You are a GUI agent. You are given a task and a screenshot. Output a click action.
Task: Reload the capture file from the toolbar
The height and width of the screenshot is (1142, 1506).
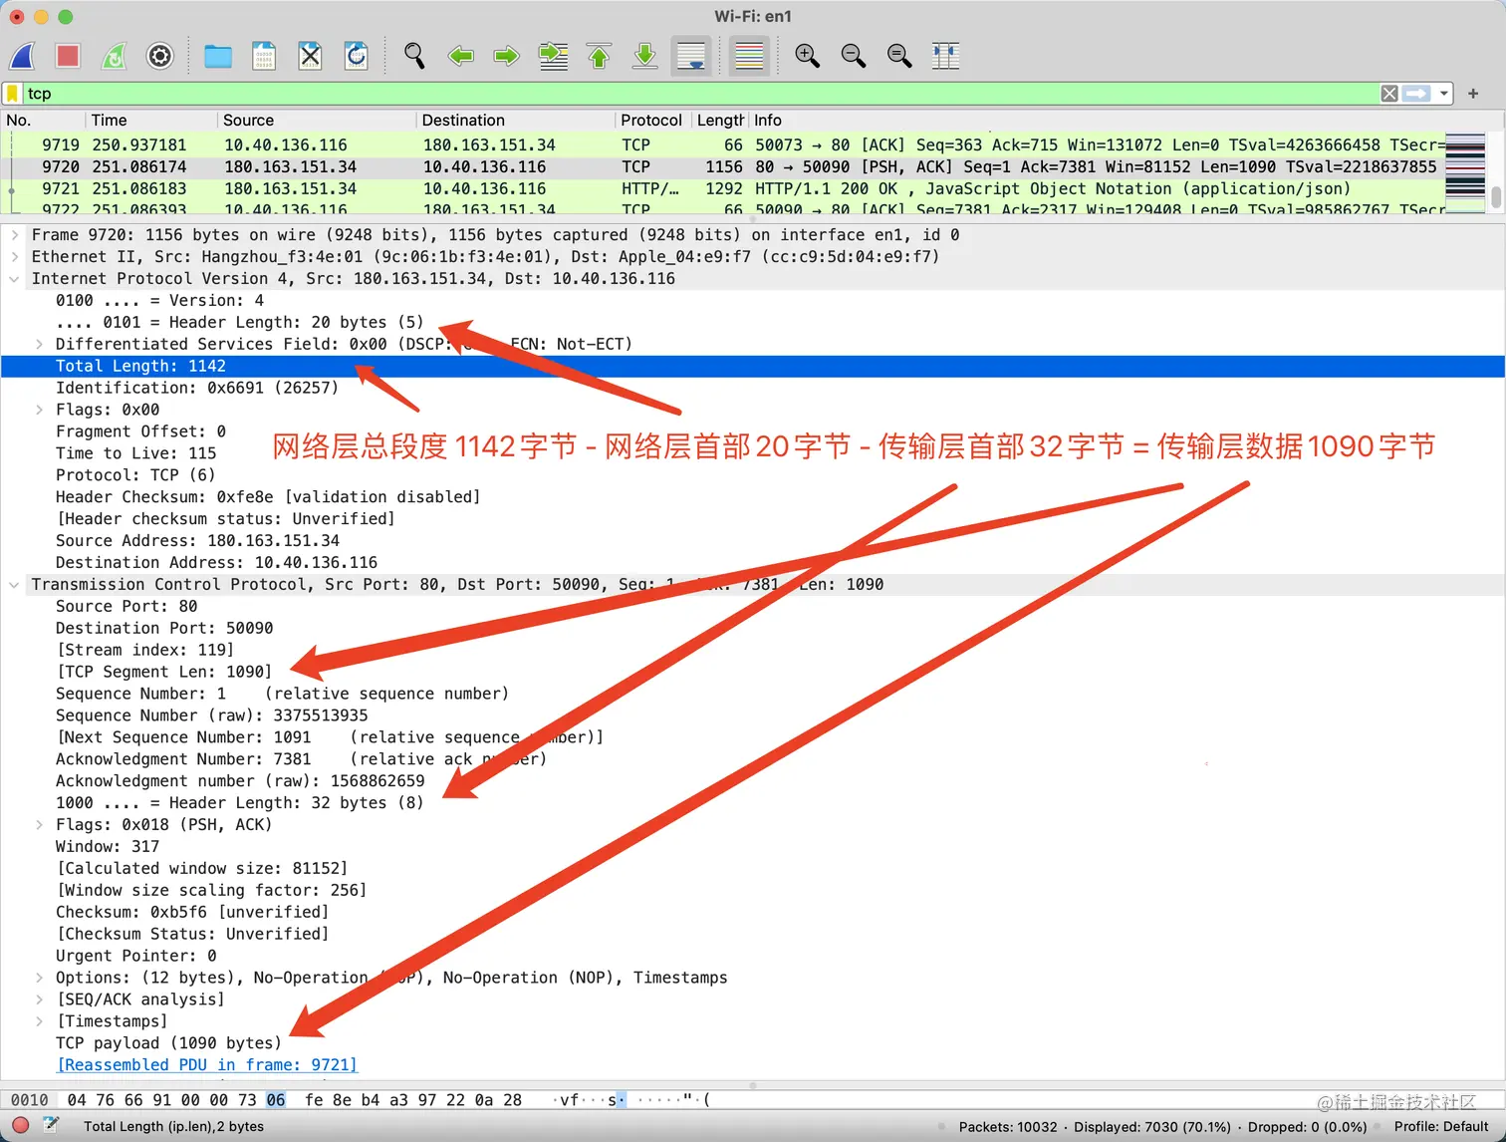[x=356, y=56]
